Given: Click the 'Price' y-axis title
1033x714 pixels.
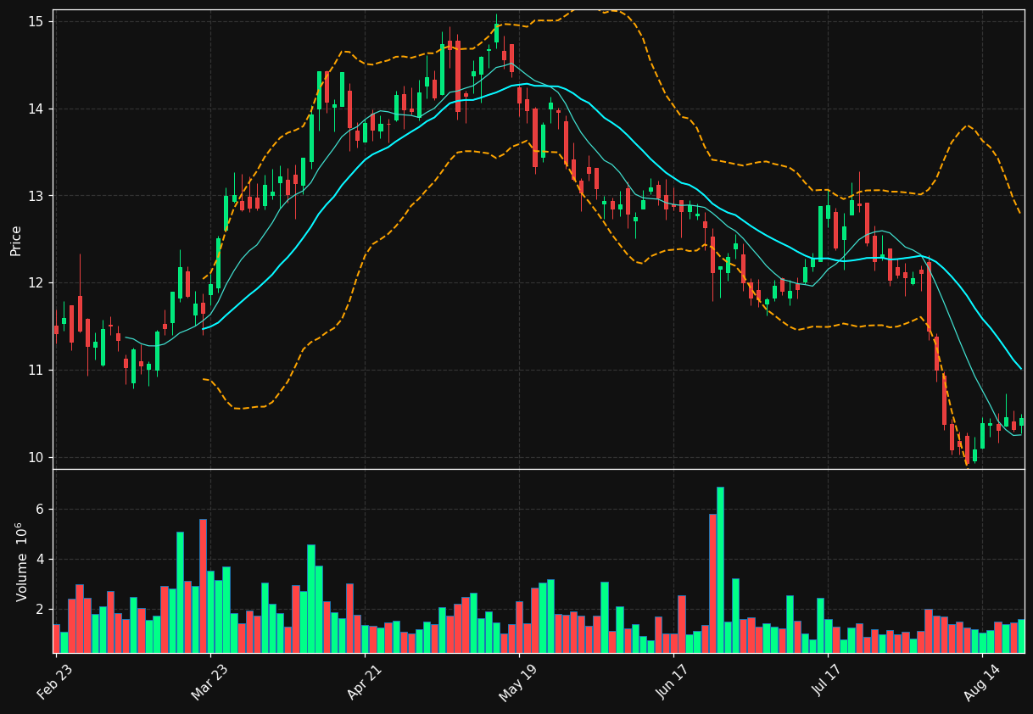Looking at the screenshot, I should tap(16, 240).
